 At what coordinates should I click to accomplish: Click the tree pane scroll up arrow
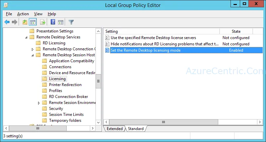point(98,31)
